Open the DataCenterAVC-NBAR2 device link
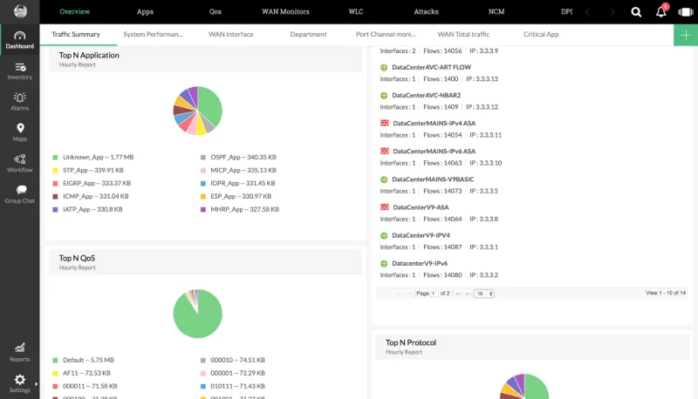The width and height of the screenshot is (698, 399). click(427, 96)
